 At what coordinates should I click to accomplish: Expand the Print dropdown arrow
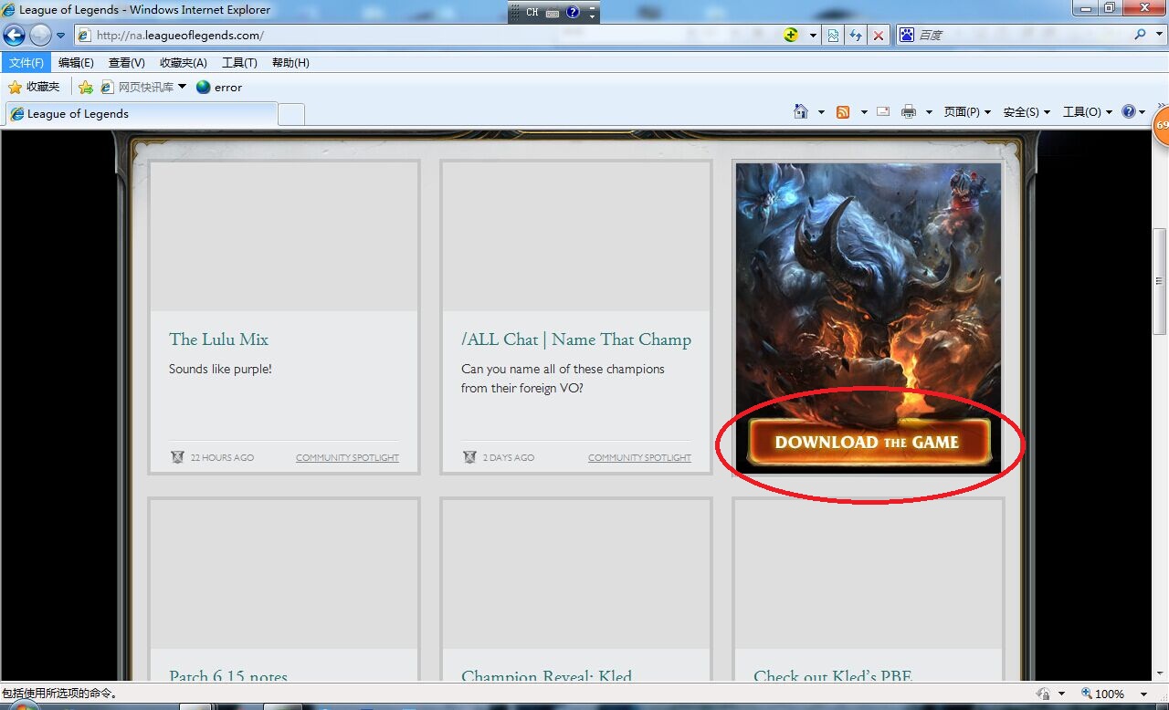click(929, 112)
